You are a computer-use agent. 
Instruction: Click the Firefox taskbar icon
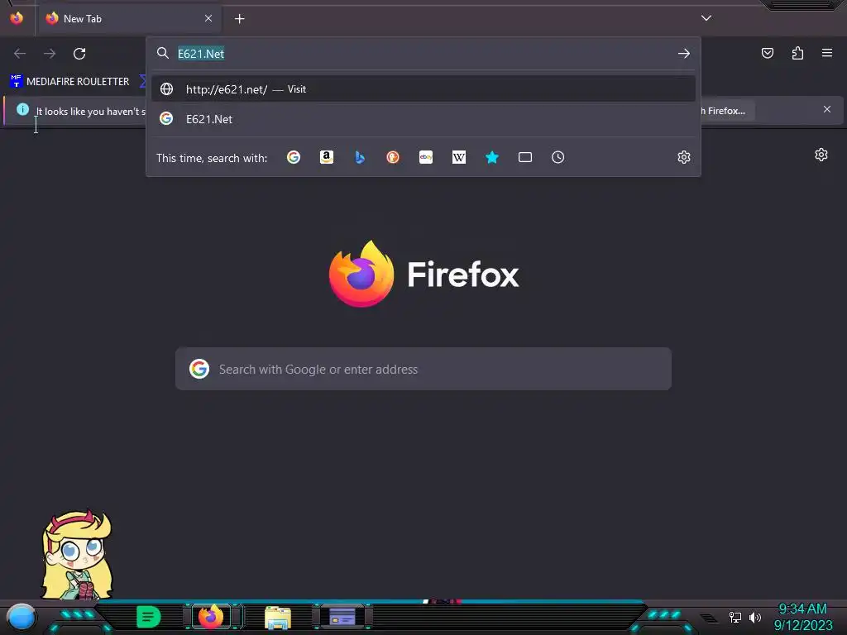(x=211, y=617)
